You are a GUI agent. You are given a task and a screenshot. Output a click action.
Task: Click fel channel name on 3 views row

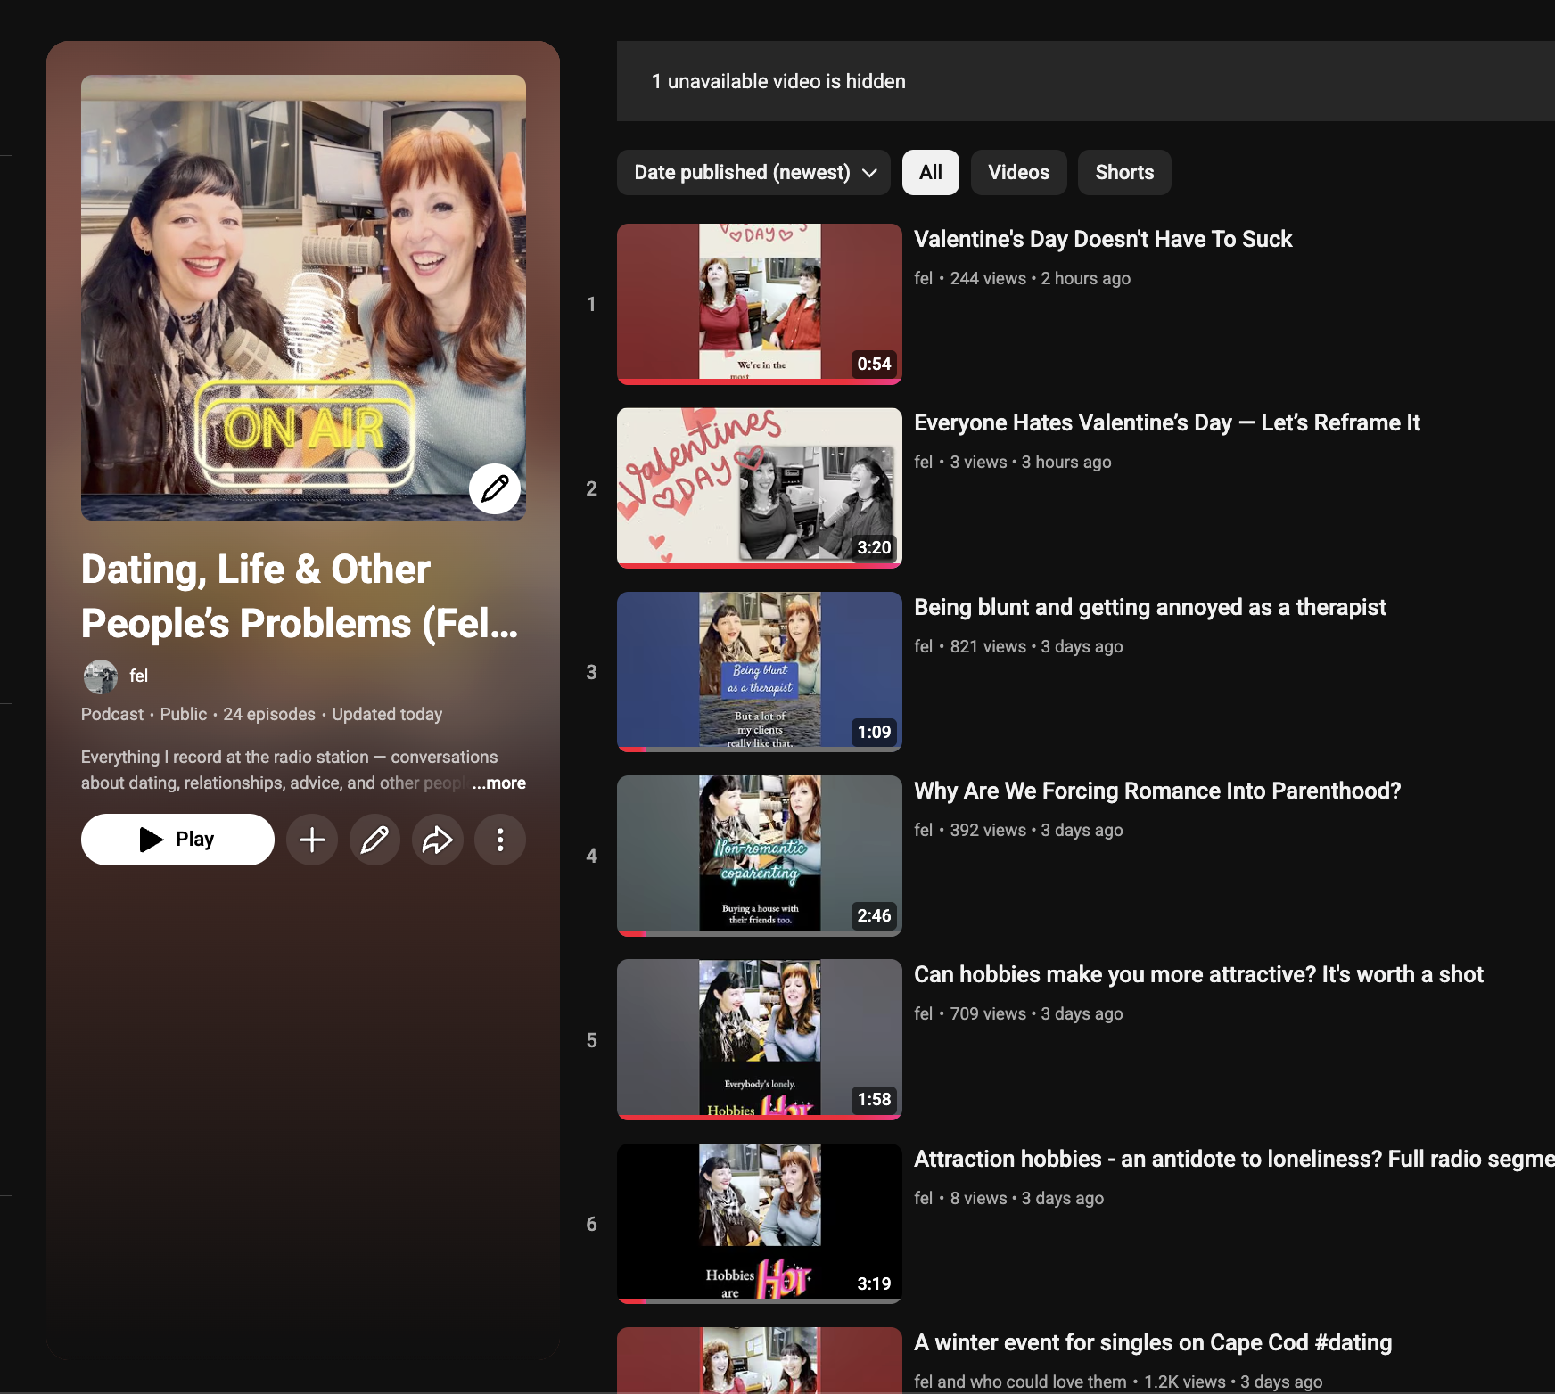click(x=923, y=462)
